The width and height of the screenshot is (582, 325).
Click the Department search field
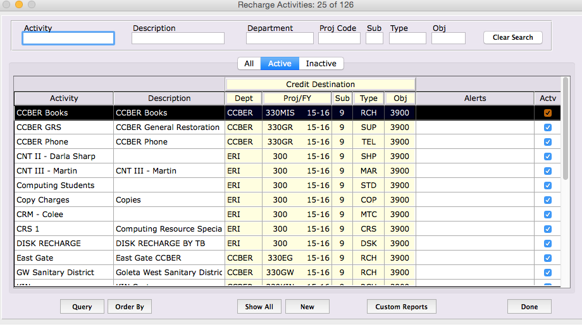[280, 38]
